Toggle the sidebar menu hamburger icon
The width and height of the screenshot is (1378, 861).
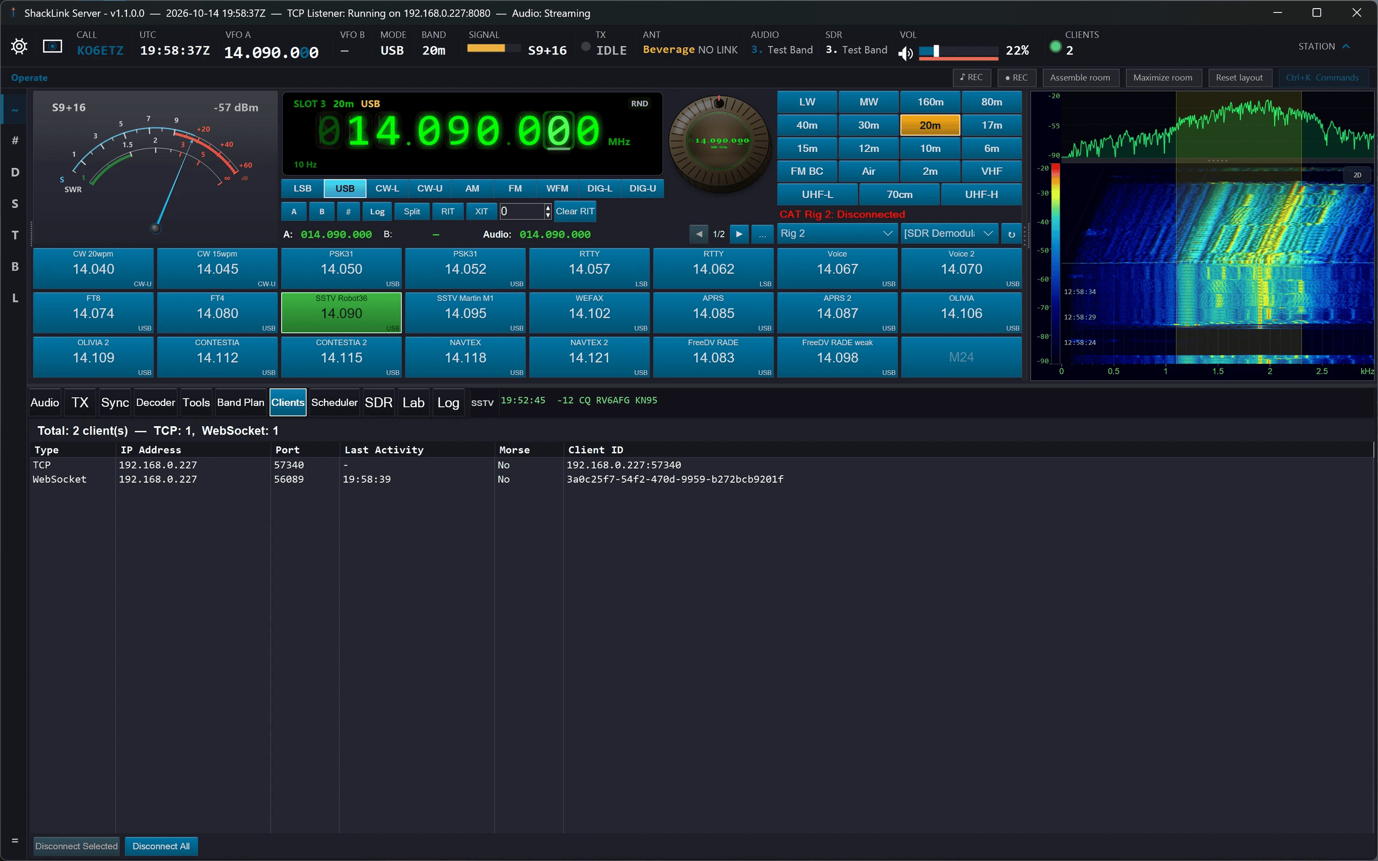click(15, 840)
